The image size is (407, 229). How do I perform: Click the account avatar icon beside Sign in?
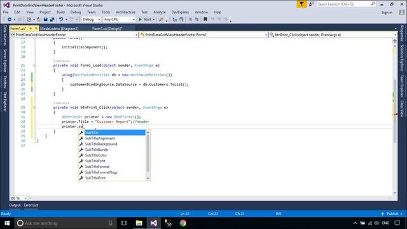point(401,12)
